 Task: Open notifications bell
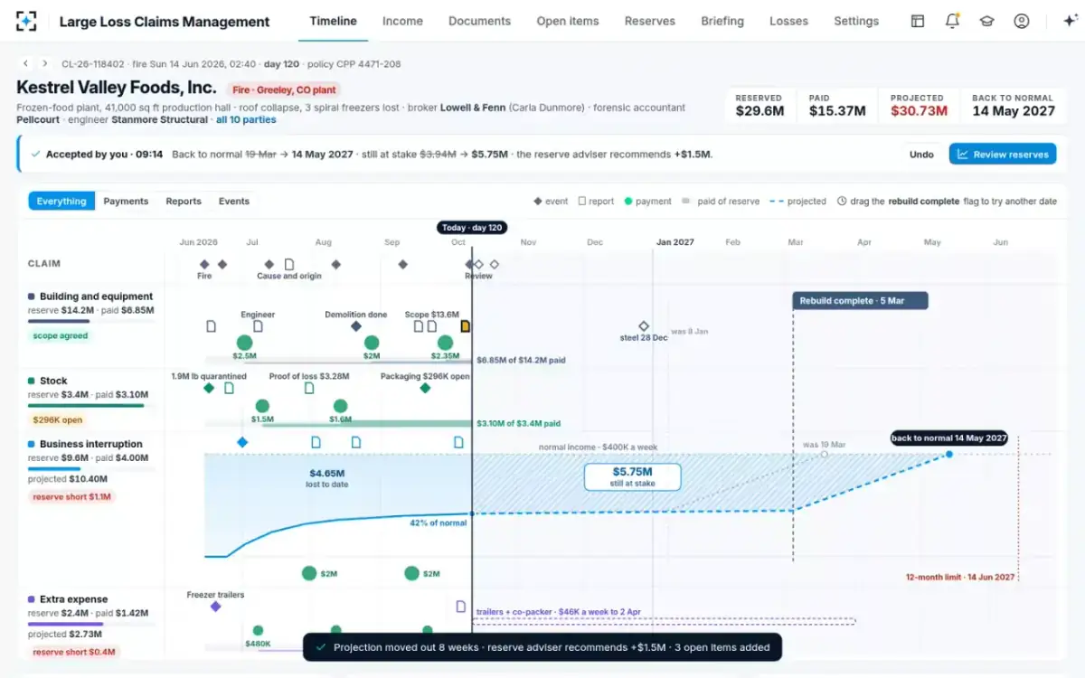pos(952,21)
